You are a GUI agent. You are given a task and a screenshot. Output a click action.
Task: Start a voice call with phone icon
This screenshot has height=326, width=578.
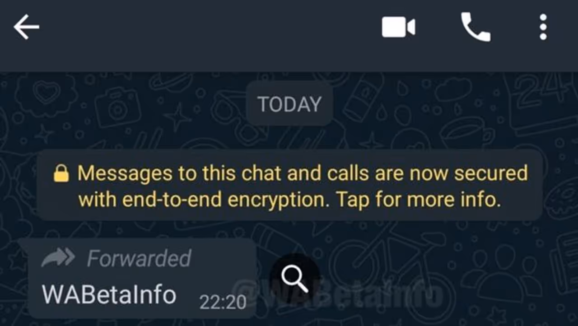tap(475, 27)
